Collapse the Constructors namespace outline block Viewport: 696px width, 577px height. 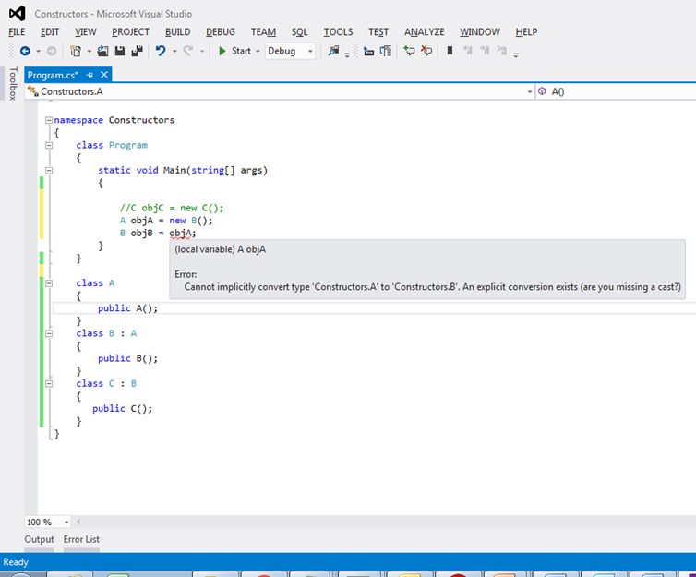[x=49, y=120]
